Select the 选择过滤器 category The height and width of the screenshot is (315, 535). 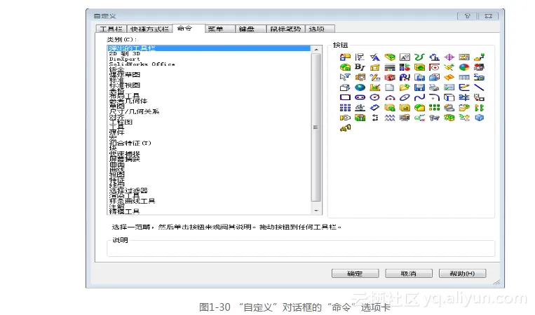[x=128, y=190]
